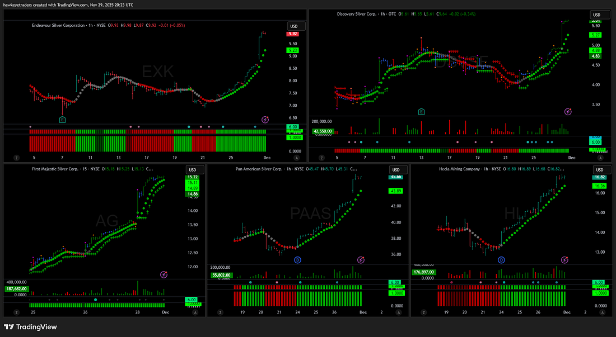Open USD currency selector on Pan American chart
Image resolution: width=616 pixels, height=337 pixels.
[x=398, y=170]
